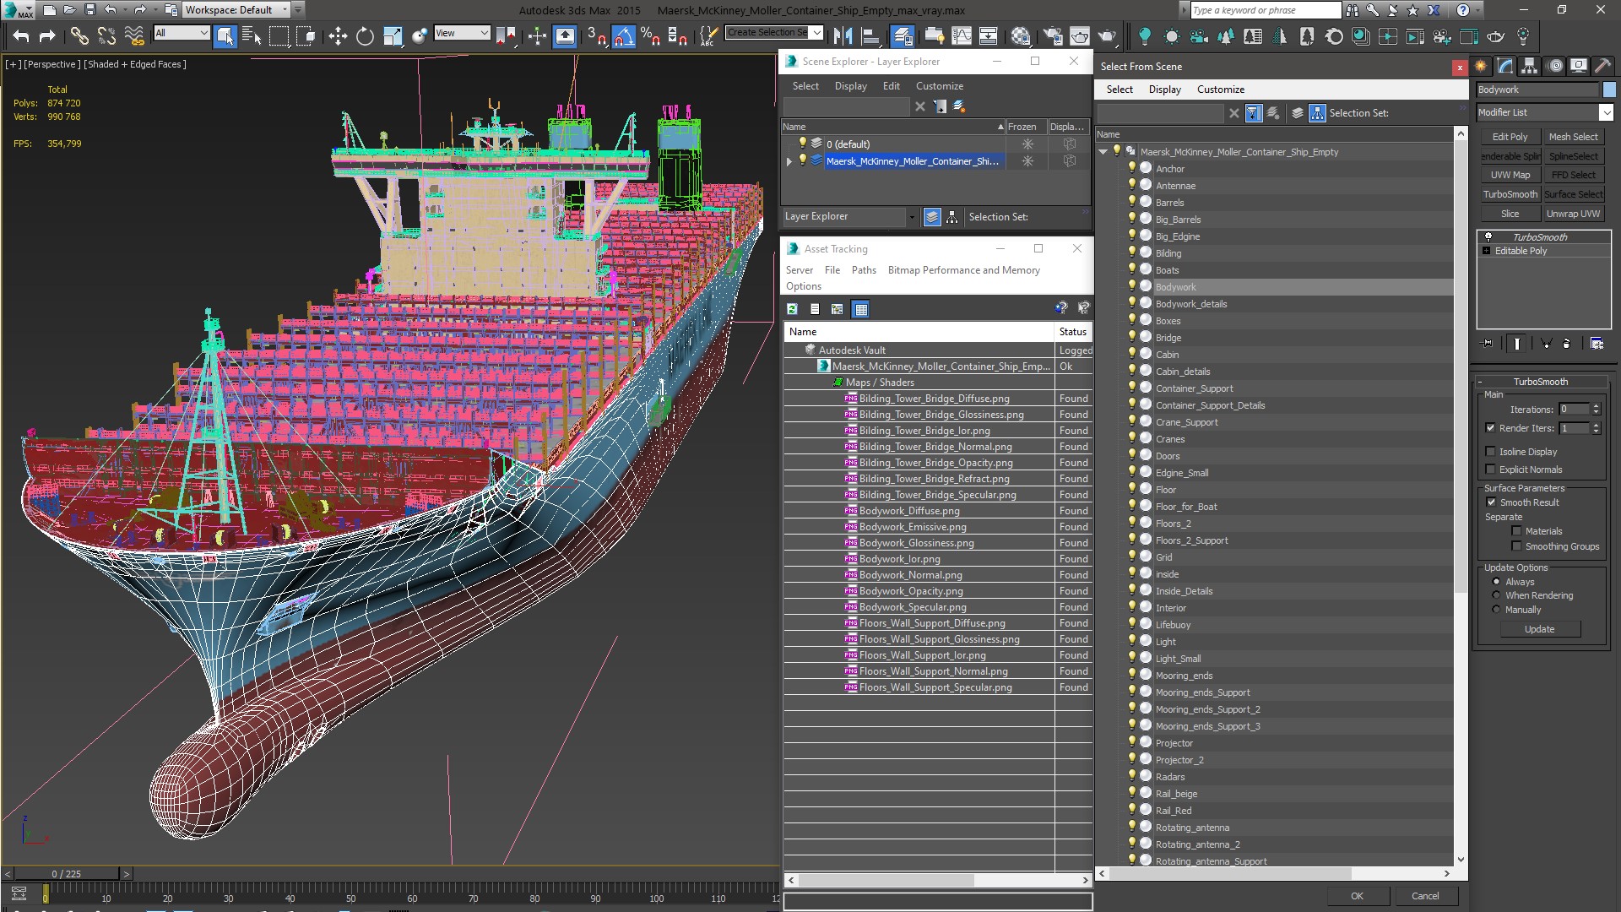The height and width of the screenshot is (912, 1621).
Task: Click the Bodywork object color swatch
Action: point(1609,90)
